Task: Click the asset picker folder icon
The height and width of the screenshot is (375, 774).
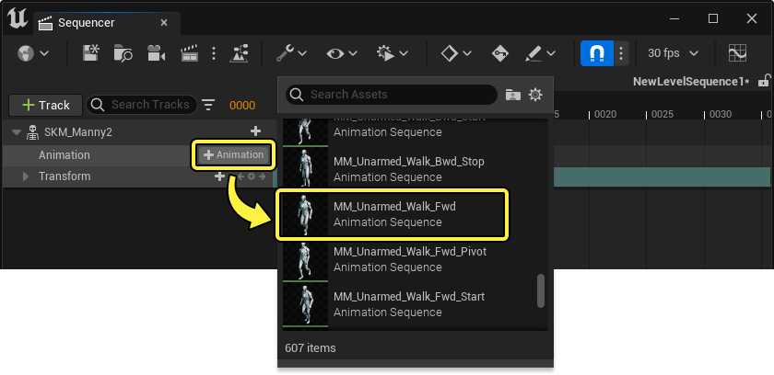Action: click(513, 95)
